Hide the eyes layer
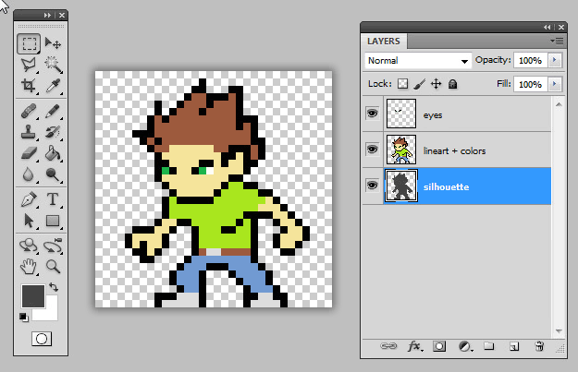578x372 pixels. (x=373, y=114)
